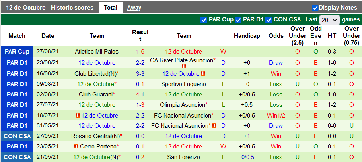Select the San Lorenzo team link

point(183,157)
